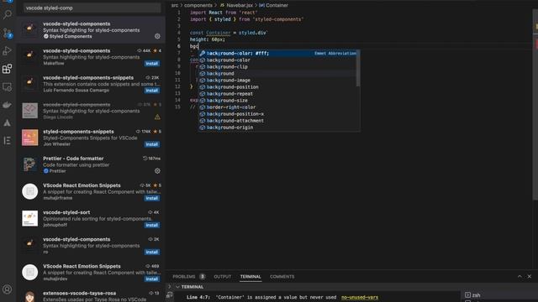Choose the background-color: #fff; Emmet suggestion

(x=278, y=54)
